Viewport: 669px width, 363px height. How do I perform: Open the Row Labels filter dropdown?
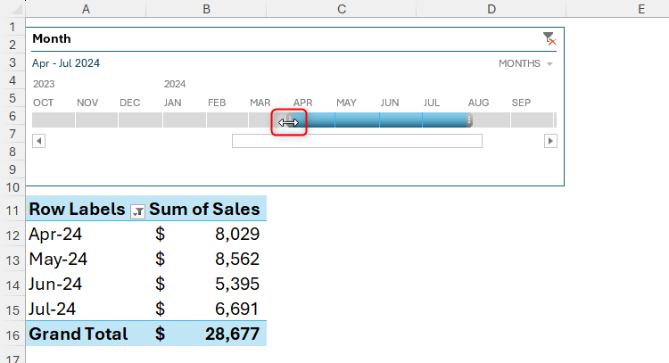(137, 210)
